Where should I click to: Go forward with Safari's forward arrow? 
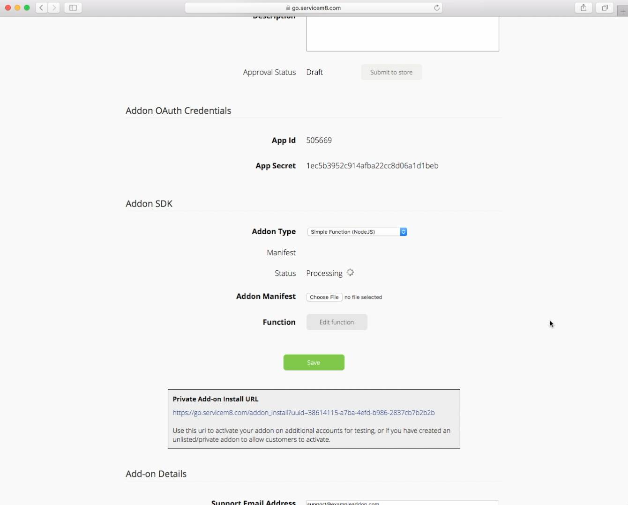tap(54, 7)
